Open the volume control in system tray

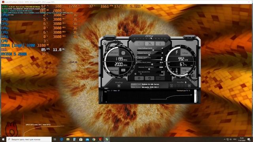[231, 139]
